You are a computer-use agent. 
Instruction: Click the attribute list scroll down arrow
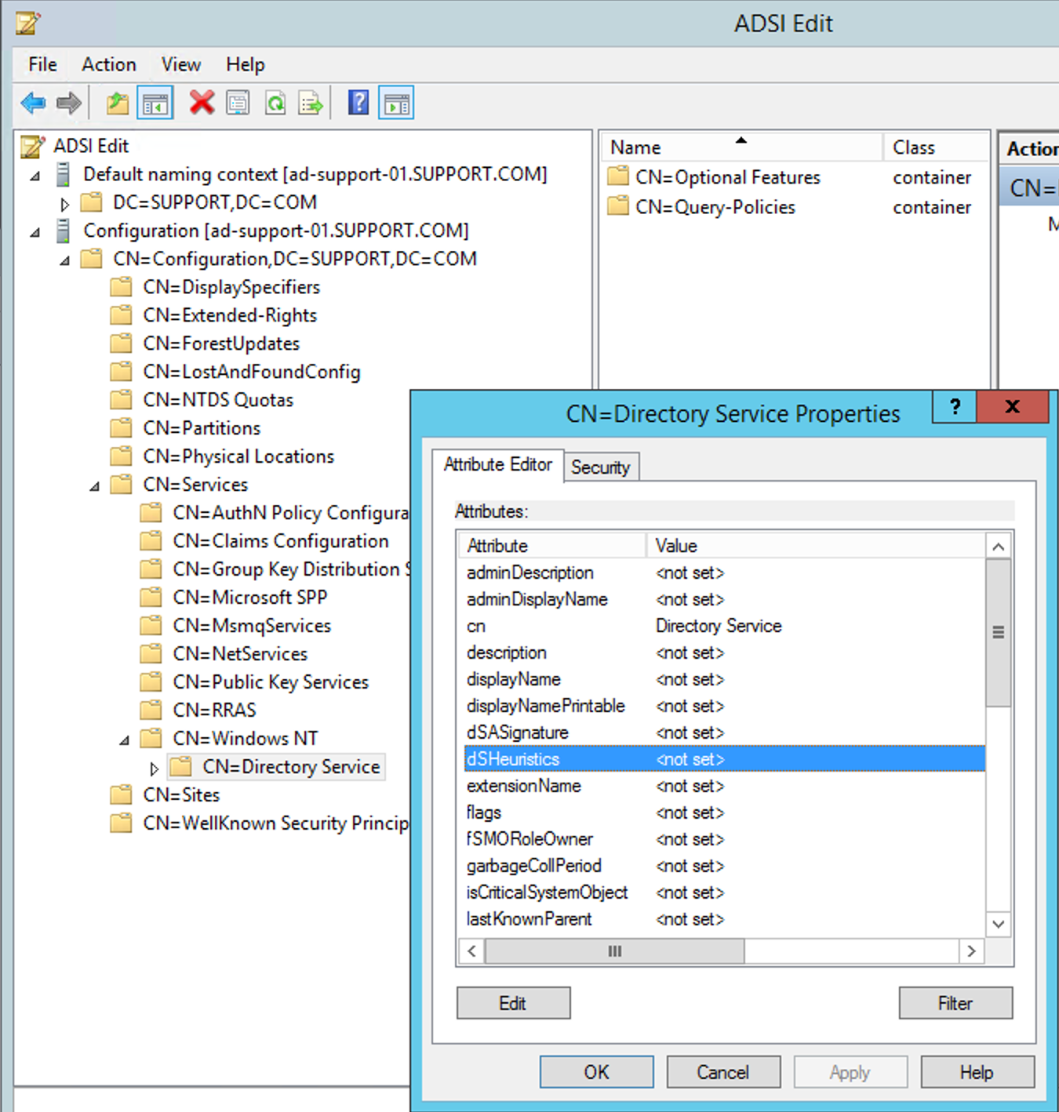pyautogui.click(x=998, y=924)
